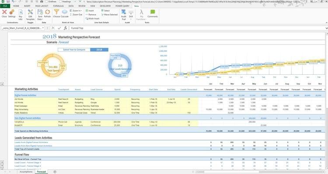Image resolution: width=328 pixels, height=174 pixels.
Task: Click Move Selected in Line Item Details
Action: click(x=109, y=14)
